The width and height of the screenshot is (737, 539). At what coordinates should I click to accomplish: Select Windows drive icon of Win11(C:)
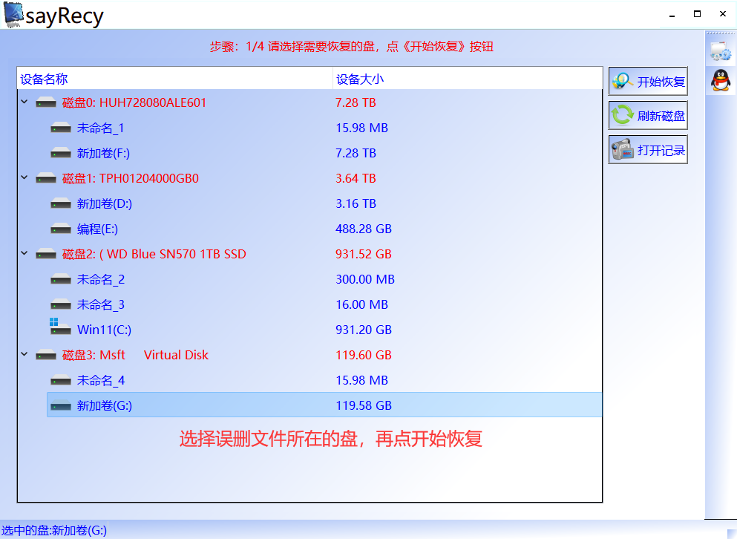[x=60, y=327]
